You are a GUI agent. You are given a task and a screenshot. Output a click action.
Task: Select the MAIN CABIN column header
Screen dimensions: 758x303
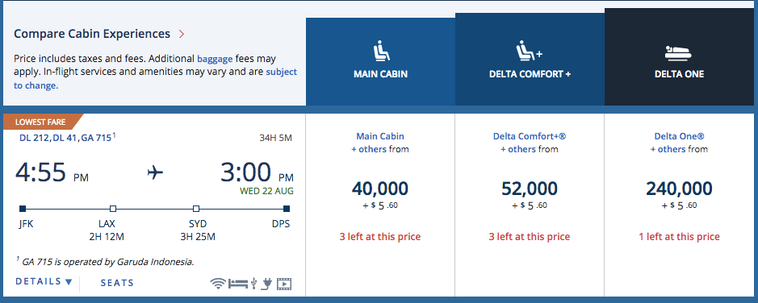(380, 62)
